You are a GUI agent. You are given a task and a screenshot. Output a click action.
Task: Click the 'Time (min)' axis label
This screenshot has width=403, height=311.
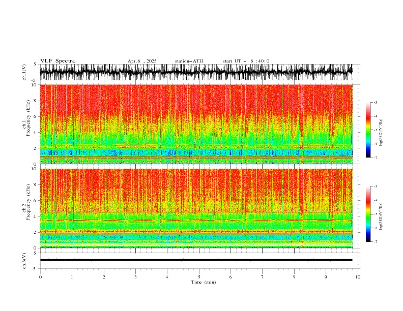204,282
